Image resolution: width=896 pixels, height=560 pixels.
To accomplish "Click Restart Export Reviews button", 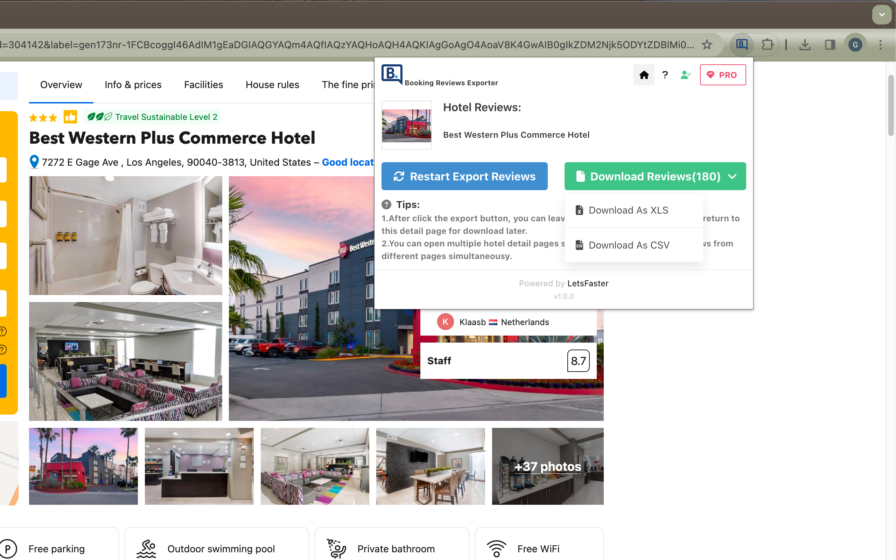I will pos(464,176).
